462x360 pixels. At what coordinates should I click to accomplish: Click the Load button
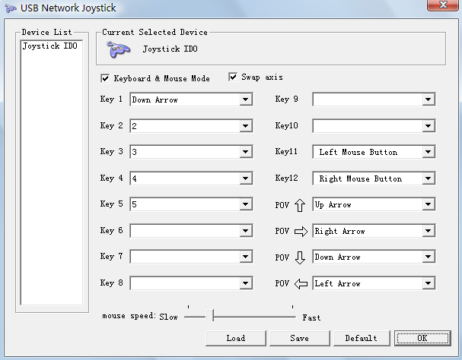pyautogui.click(x=236, y=338)
